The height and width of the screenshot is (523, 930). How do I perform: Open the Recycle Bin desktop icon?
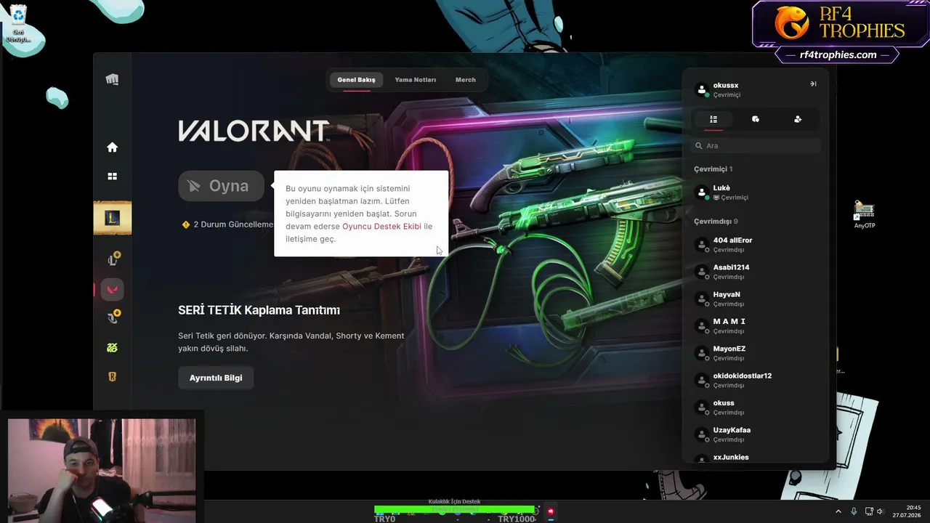click(x=18, y=24)
